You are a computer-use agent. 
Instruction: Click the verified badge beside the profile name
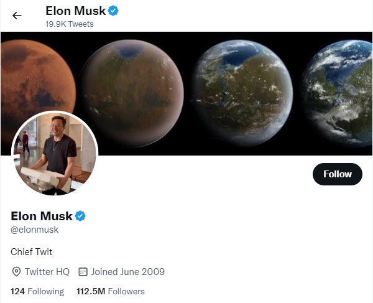(x=80, y=217)
